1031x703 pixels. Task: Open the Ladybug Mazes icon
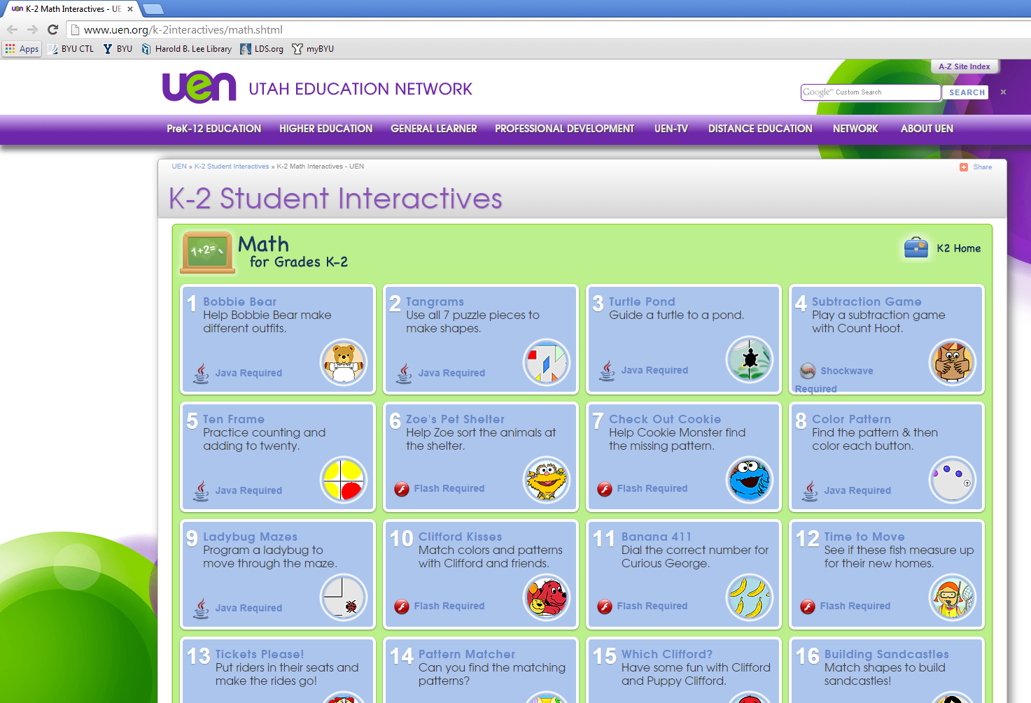pyautogui.click(x=344, y=597)
